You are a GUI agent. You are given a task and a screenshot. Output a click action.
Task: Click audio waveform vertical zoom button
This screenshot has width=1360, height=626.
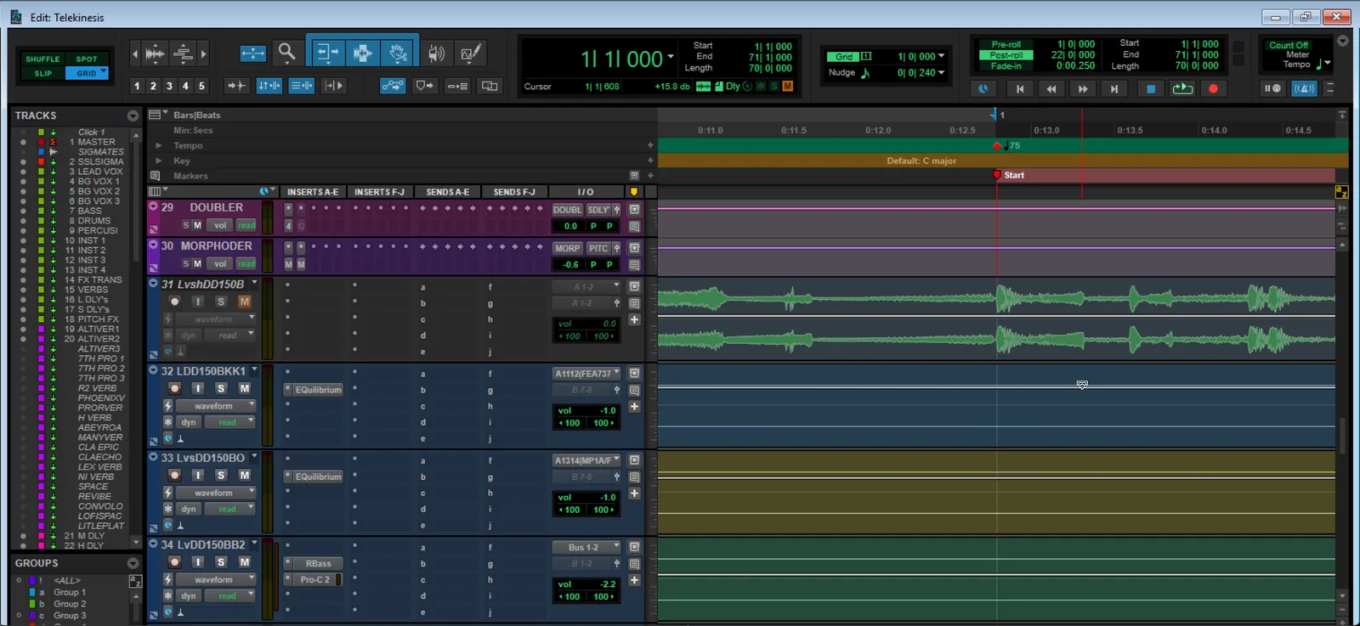155,54
